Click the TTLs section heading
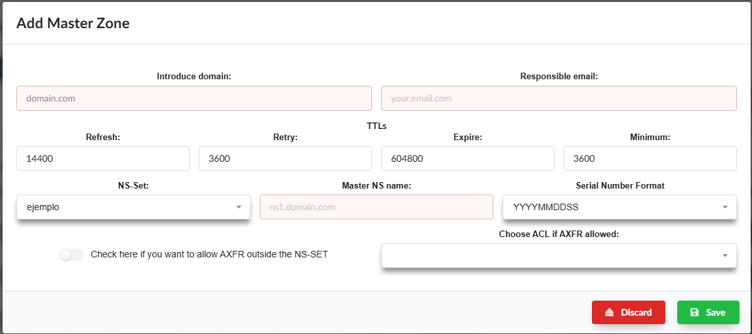Image resolution: width=752 pixels, height=334 pixels. point(376,126)
